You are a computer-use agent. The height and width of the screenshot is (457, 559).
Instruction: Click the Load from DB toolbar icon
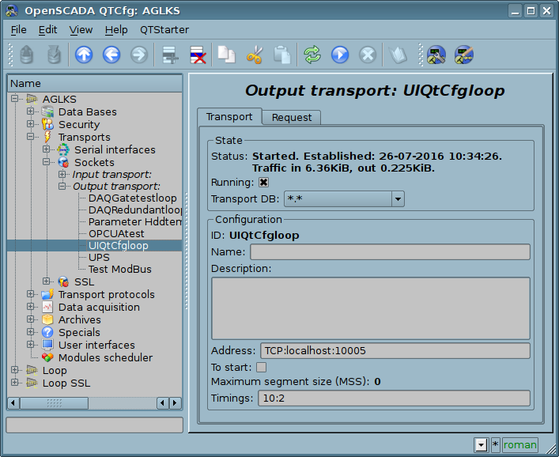point(26,55)
